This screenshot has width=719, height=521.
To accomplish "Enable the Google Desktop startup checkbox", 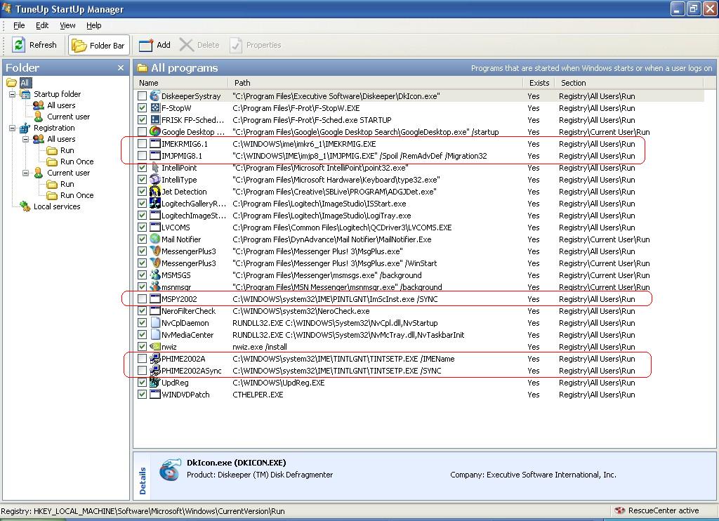I will [x=142, y=131].
